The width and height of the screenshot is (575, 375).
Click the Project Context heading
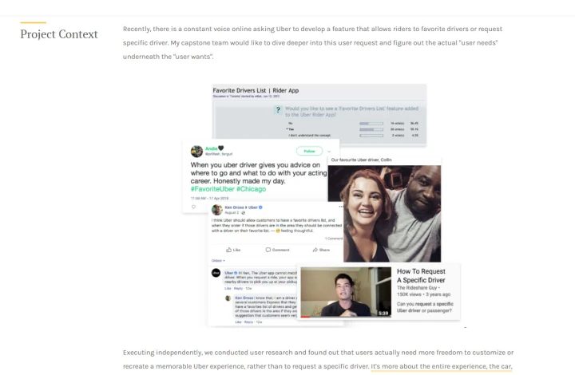(59, 34)
